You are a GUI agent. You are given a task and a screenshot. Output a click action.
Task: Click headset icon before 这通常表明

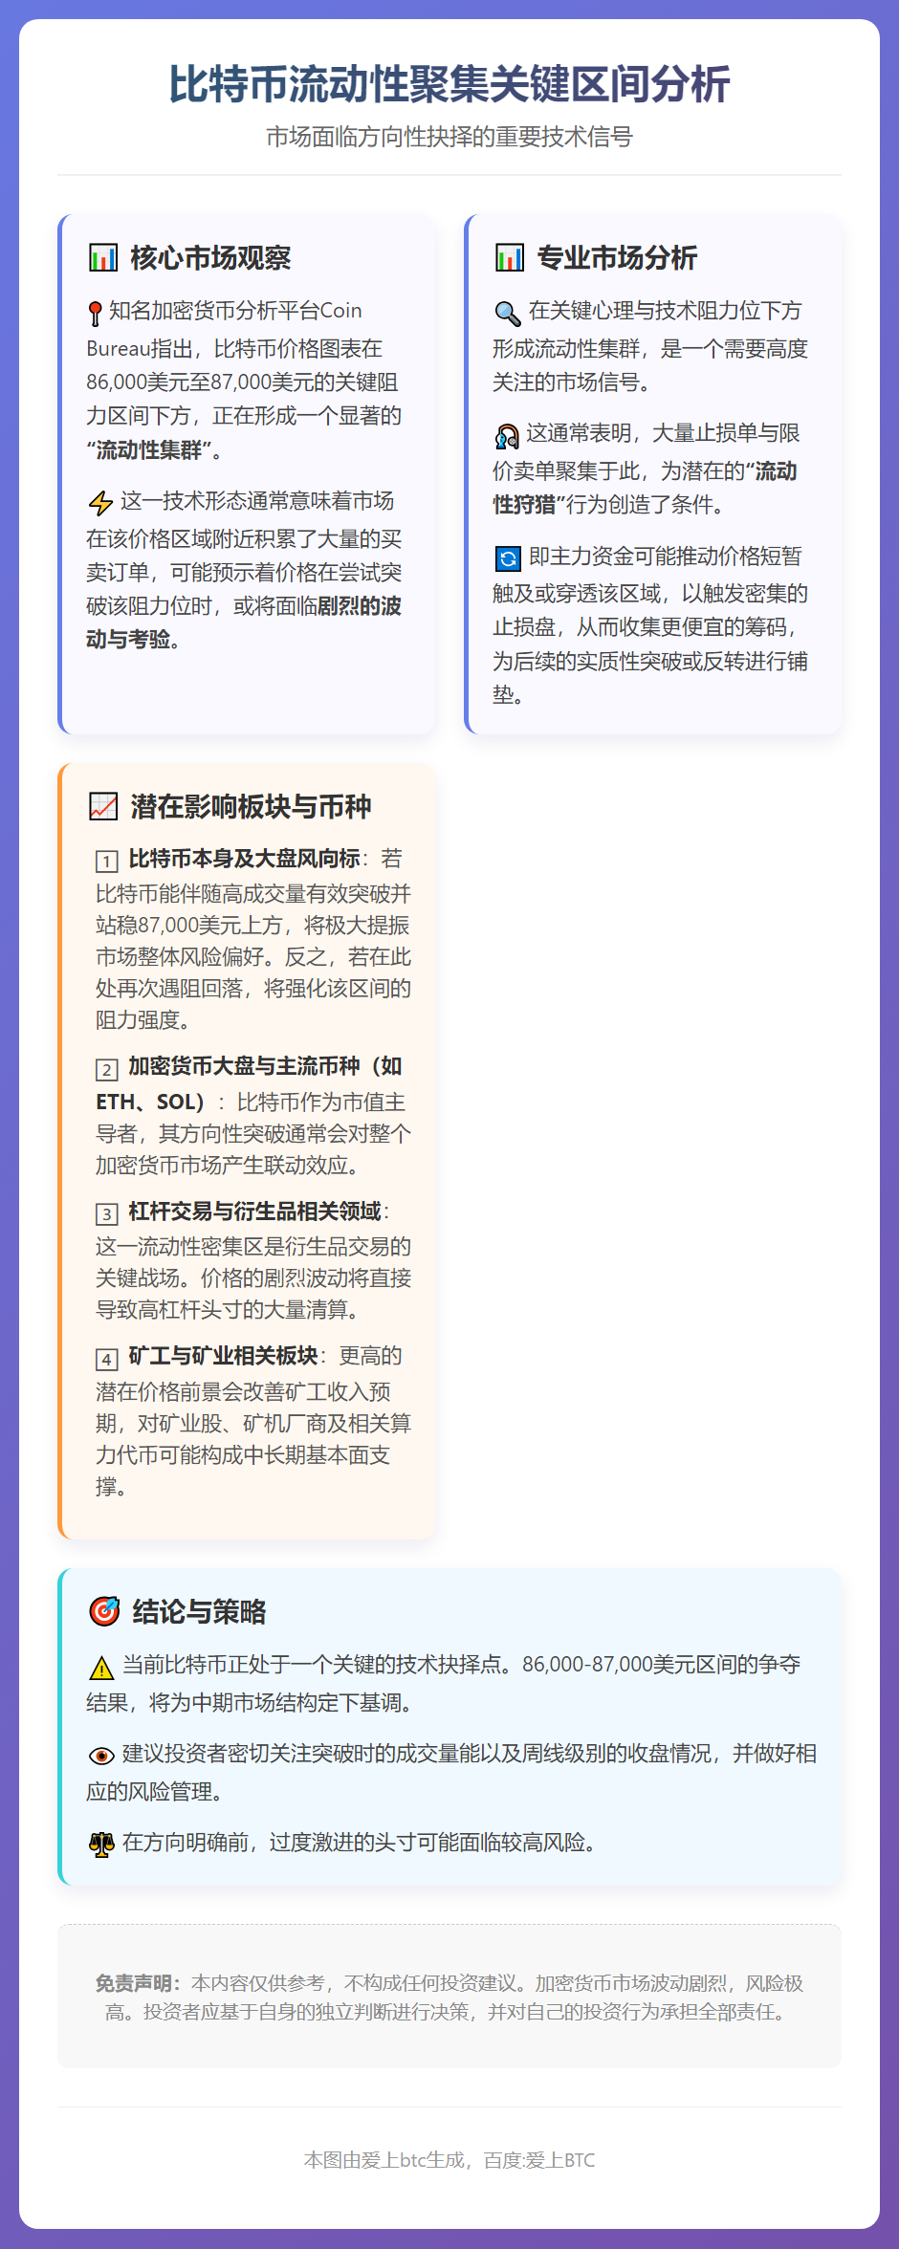click(x=506, y=436)
